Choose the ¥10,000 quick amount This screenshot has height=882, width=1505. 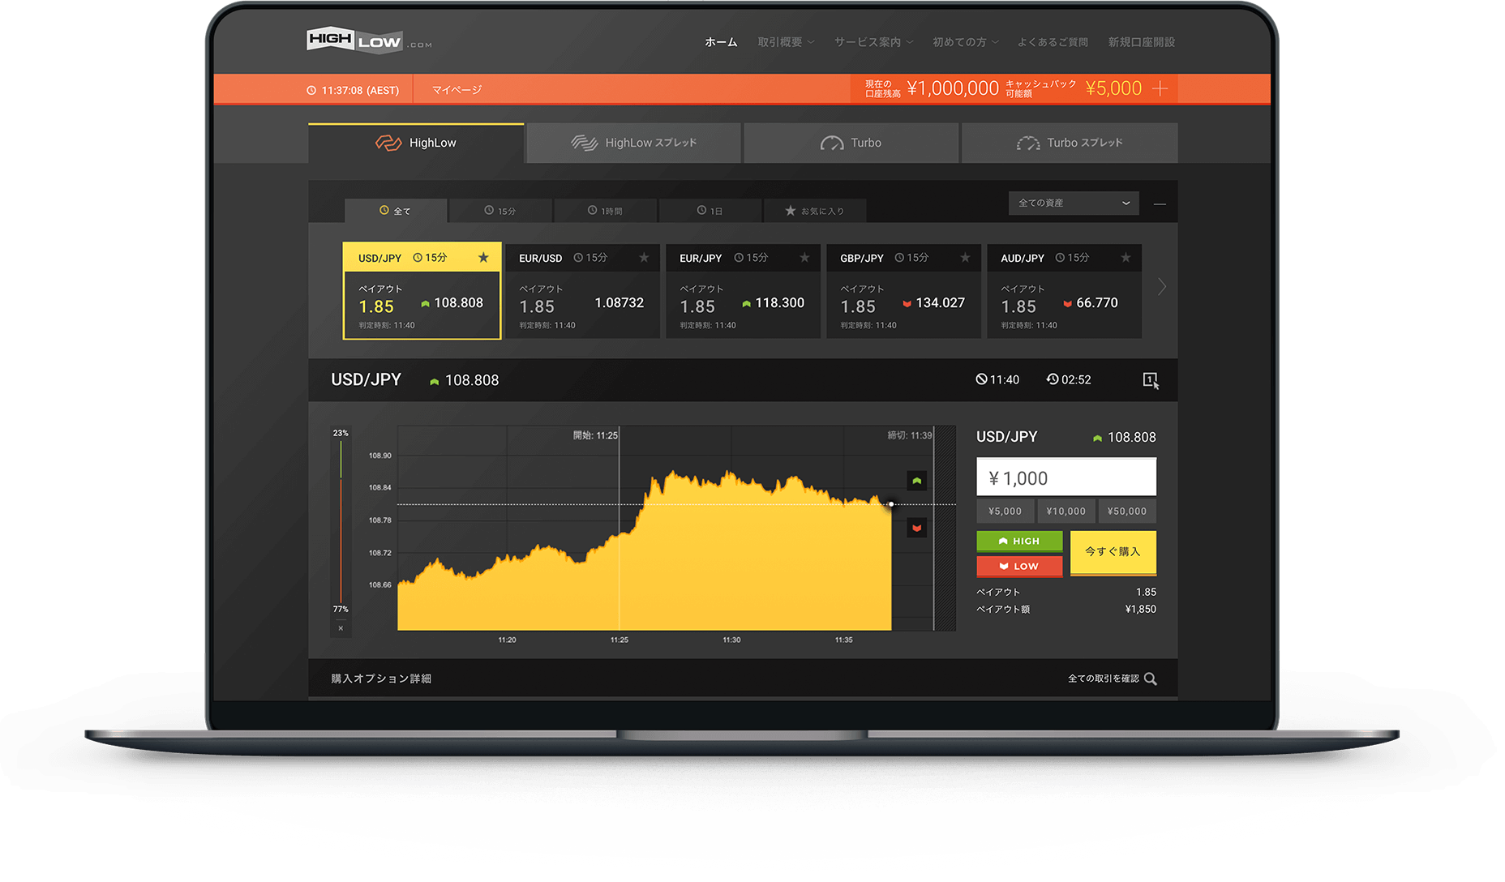(1066, 512)
